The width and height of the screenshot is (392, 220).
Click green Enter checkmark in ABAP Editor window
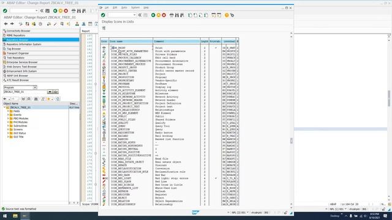[x=5, y=11]
